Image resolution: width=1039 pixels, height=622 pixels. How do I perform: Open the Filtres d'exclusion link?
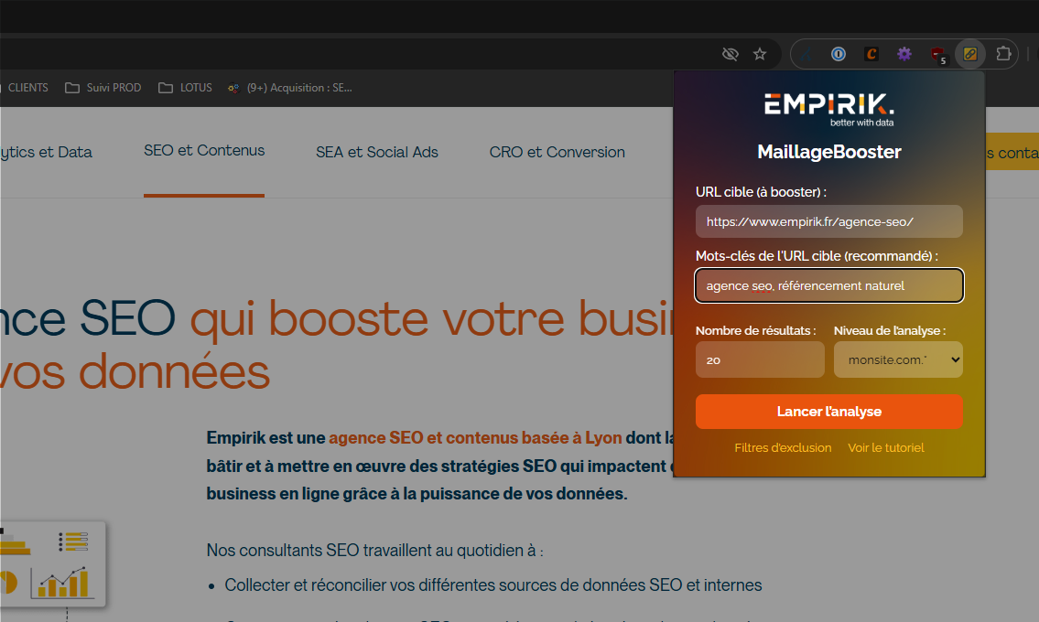(x=783, y=448)
